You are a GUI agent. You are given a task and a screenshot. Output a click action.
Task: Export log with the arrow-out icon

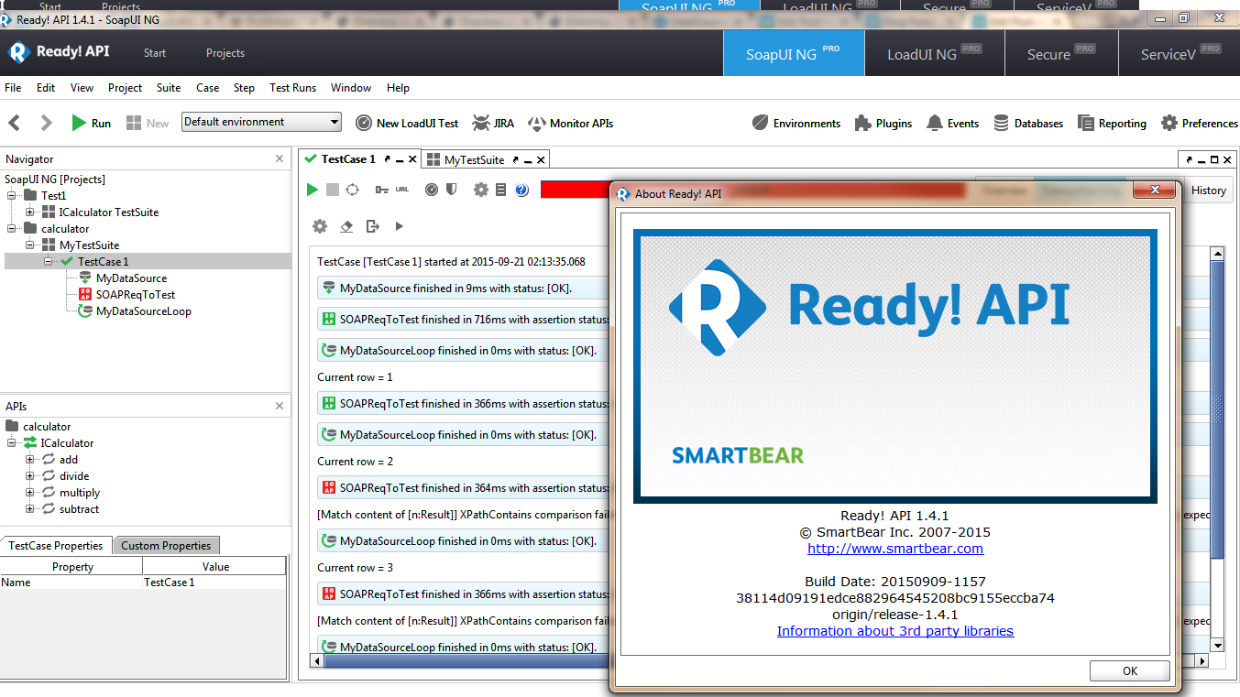pyautogui.click(x=372, y=226)
